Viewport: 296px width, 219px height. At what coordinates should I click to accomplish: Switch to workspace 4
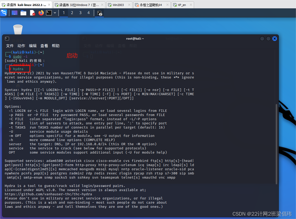pyautogui.click(x=88, y=13)
